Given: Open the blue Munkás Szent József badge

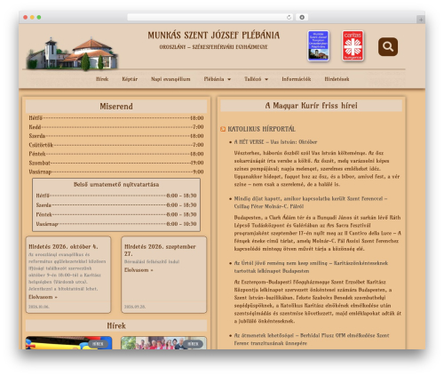Looking at the screenshot, I should (318, 45).
